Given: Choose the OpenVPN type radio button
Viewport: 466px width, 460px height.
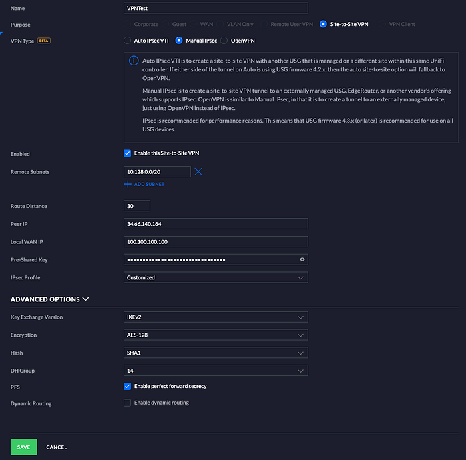Looking at the screenshot, I should (x=224, y=41).
